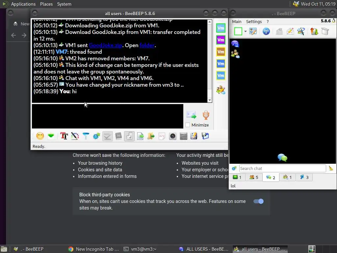Open chat settings blue gears icon
This screenshot has width=337, height=253.
[96, 136]
